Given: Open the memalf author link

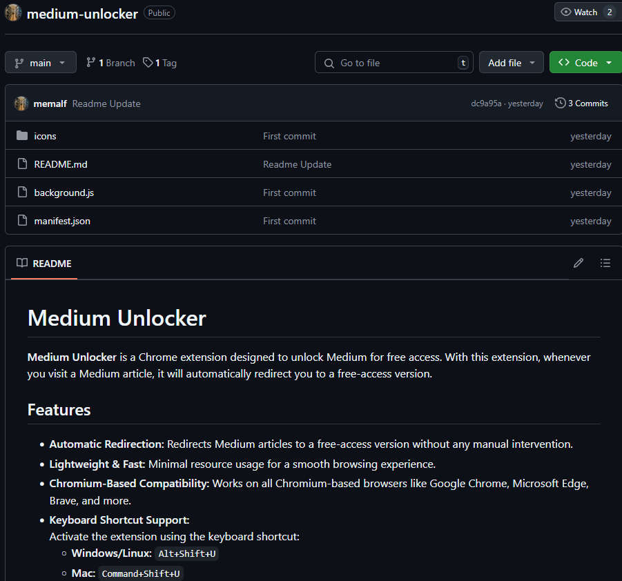Looking at the screenshot, I should tap(50, 104).
